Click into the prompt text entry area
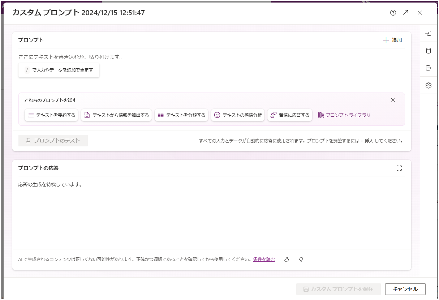 211,57
